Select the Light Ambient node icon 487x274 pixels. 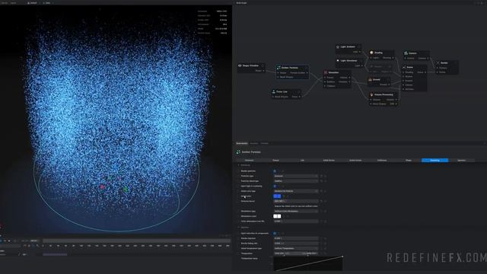[x=338, y=47]
